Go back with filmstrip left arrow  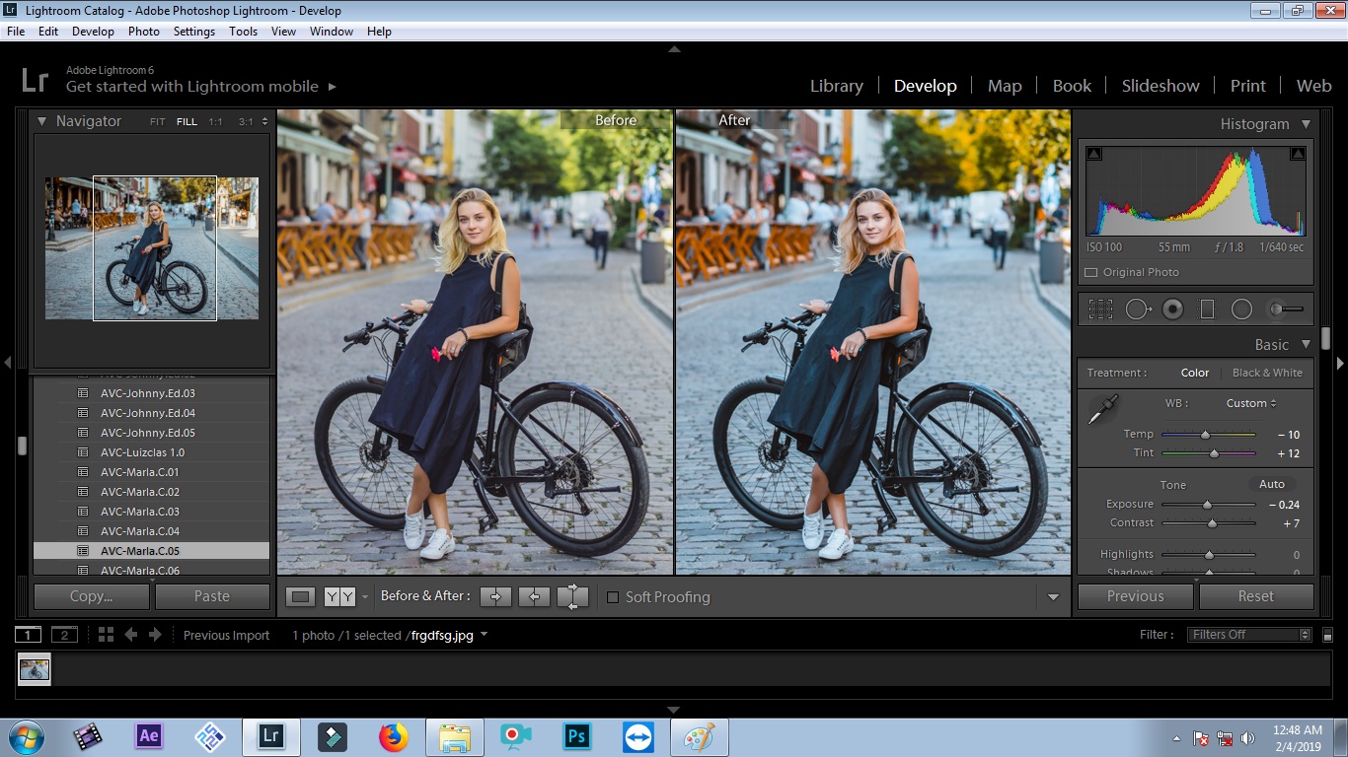point(130,635)
